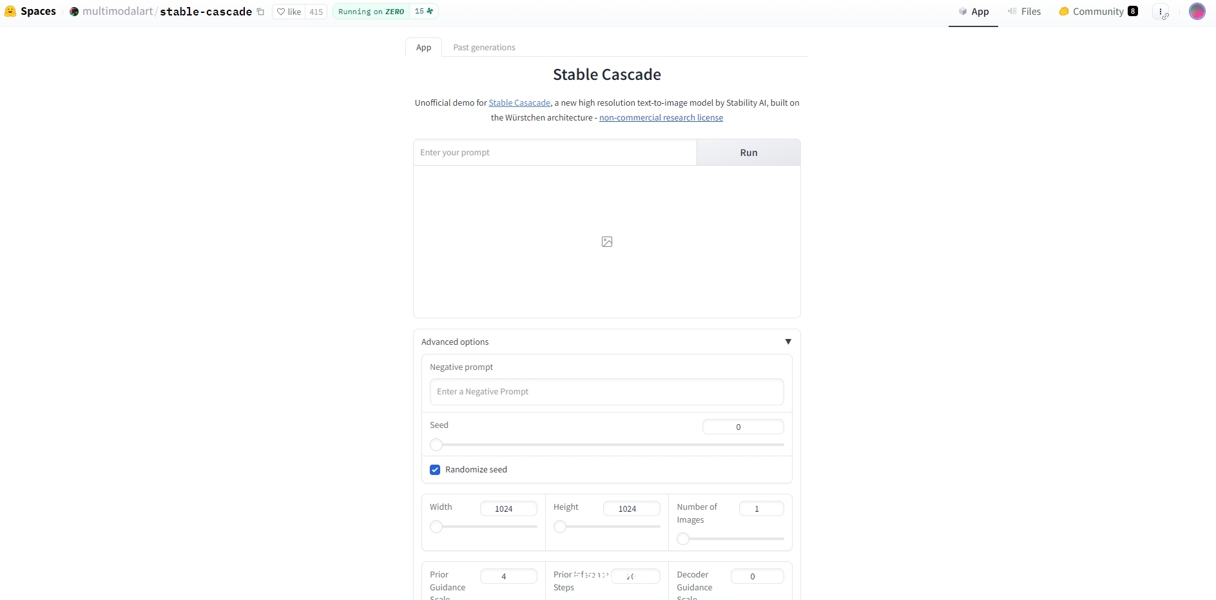Open the three-dot space options menu
Image resolution: width=1216 pixels, height=600 pixels.
click(1161, 12)
